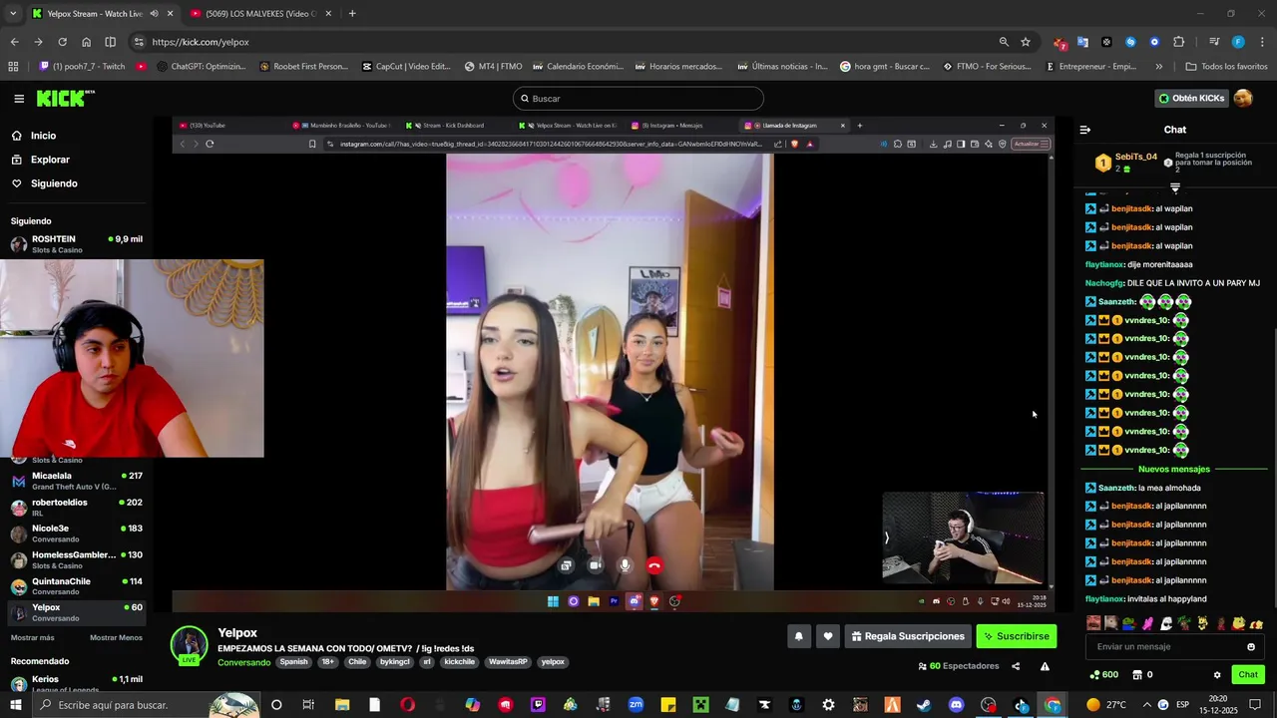Expand the bookmarks overflow chevron

pyautogui.click(x=1158, y=67)
